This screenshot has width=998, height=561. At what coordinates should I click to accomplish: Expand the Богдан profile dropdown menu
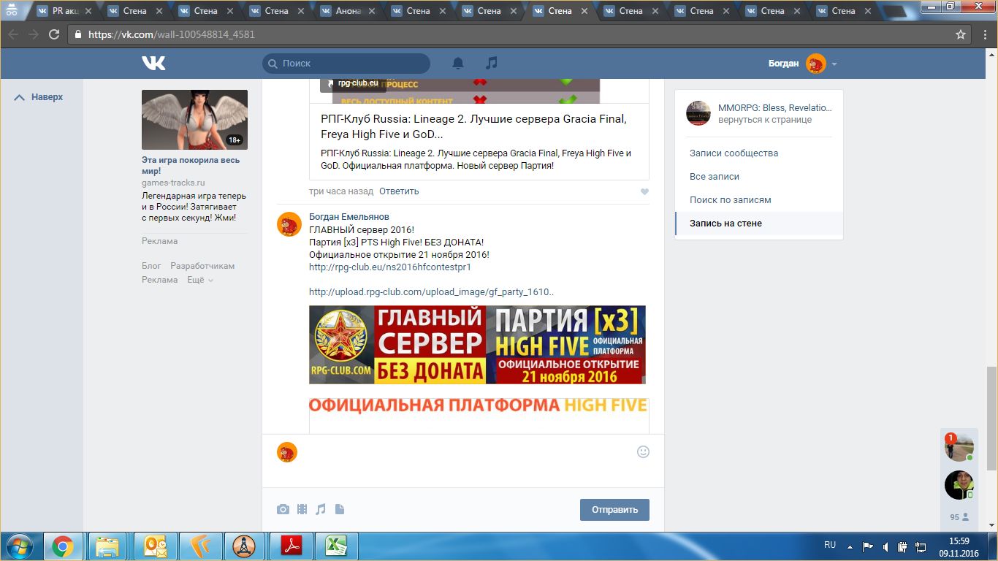pos(834,64)
